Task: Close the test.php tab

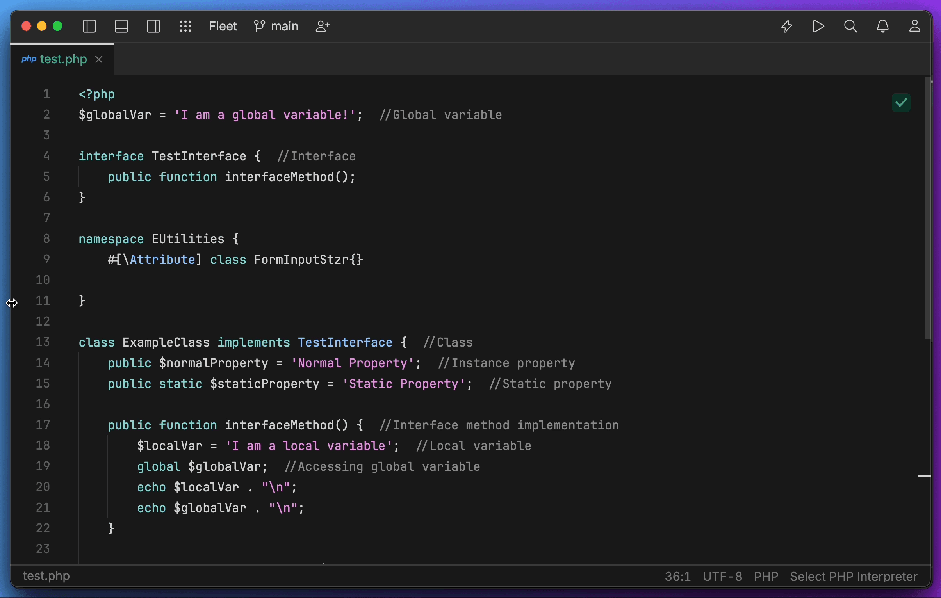Action: pyautogui.click(x=99, y=59)
